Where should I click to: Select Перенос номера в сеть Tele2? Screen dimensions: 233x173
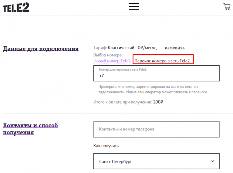(x=162, y=61)
